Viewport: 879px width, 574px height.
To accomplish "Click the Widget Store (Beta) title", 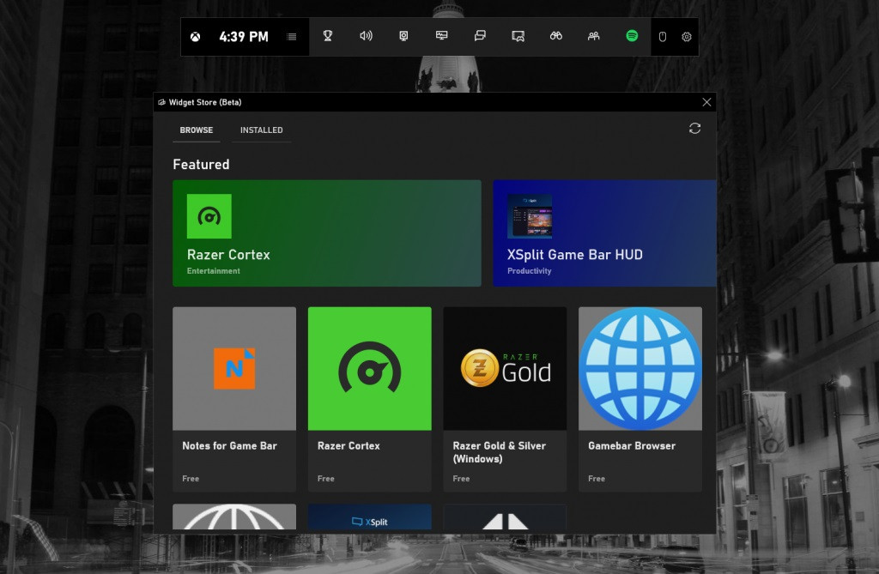I will 205,102.
